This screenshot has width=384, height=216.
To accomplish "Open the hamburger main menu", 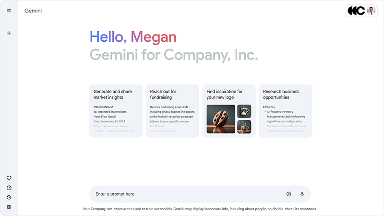I will click(9, 11).
